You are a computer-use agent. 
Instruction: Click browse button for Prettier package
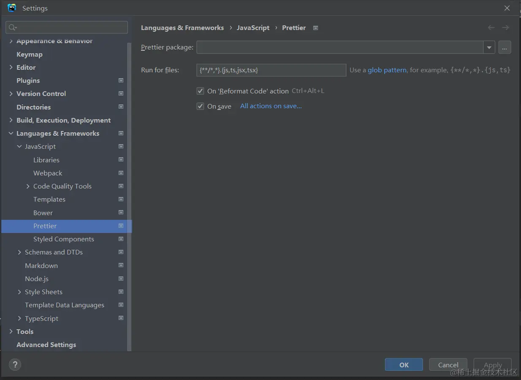(x=505, y=47)
